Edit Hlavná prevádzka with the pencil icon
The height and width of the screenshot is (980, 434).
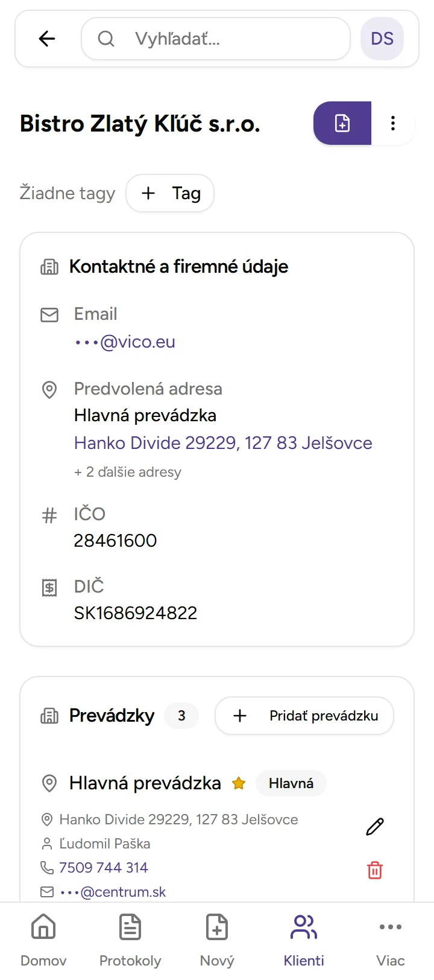[x=374, y=826]
